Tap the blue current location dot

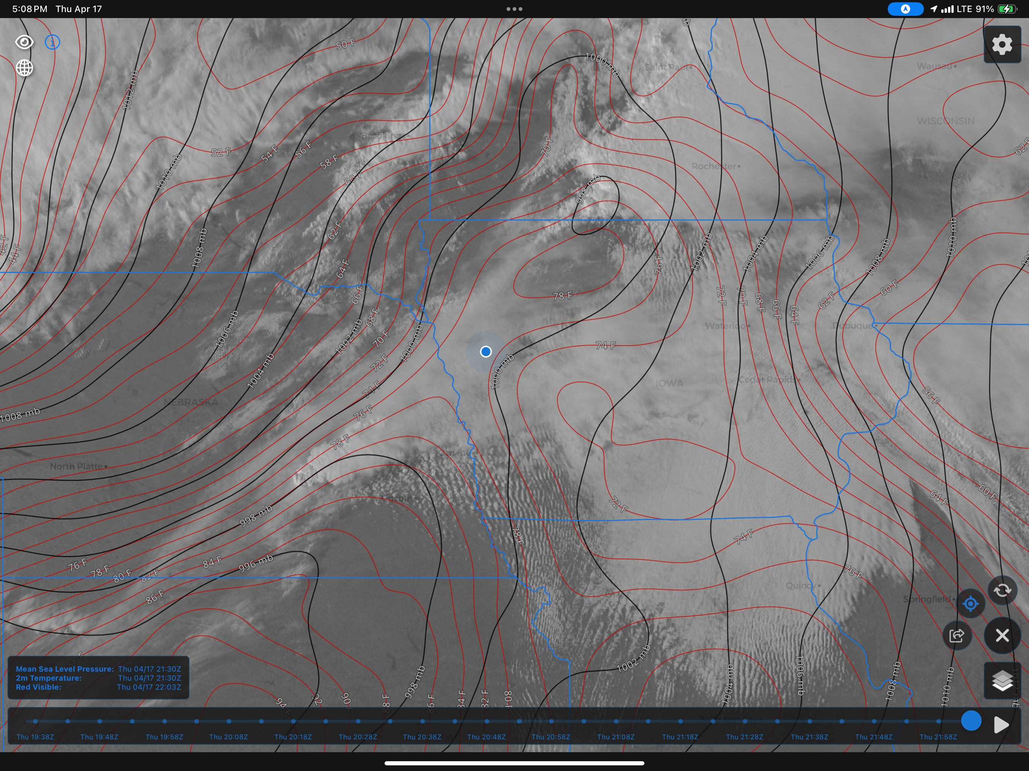485,352
